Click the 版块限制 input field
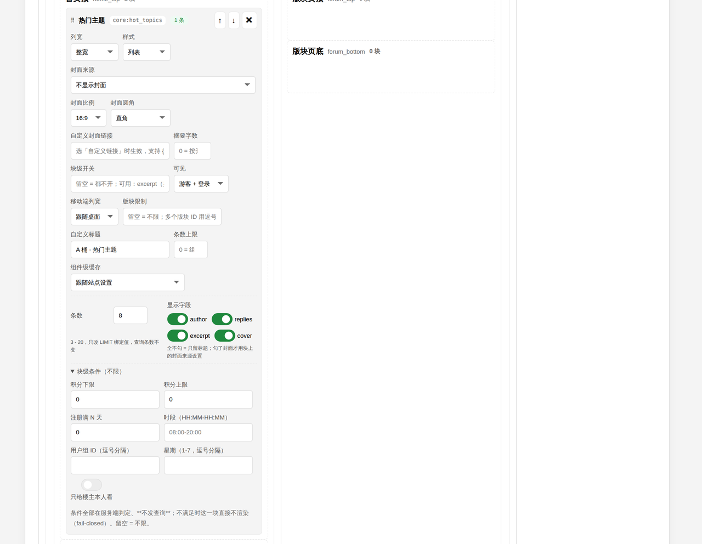This screenshot has width=702, height=544. pos(172,217)
